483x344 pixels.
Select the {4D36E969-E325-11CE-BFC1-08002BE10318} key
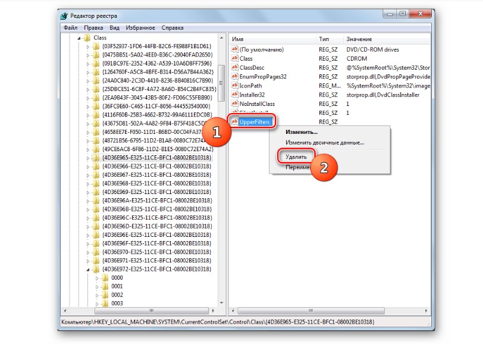coord(157,192)
